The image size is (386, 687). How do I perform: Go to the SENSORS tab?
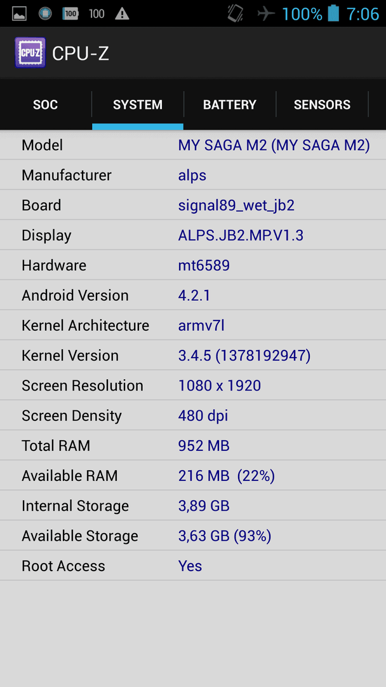322,104
